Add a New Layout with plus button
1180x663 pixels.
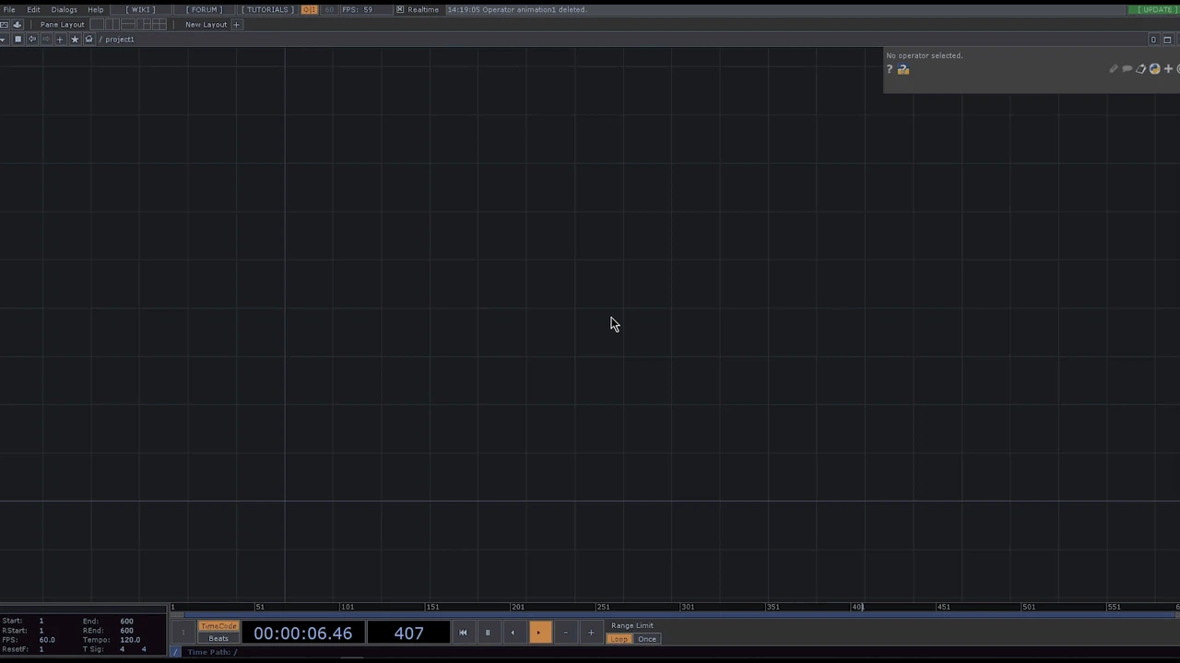237,25
